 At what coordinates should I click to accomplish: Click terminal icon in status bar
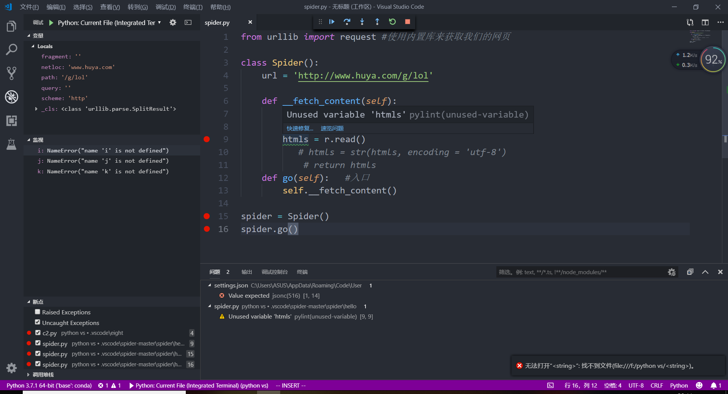click(x=551, y=385)
